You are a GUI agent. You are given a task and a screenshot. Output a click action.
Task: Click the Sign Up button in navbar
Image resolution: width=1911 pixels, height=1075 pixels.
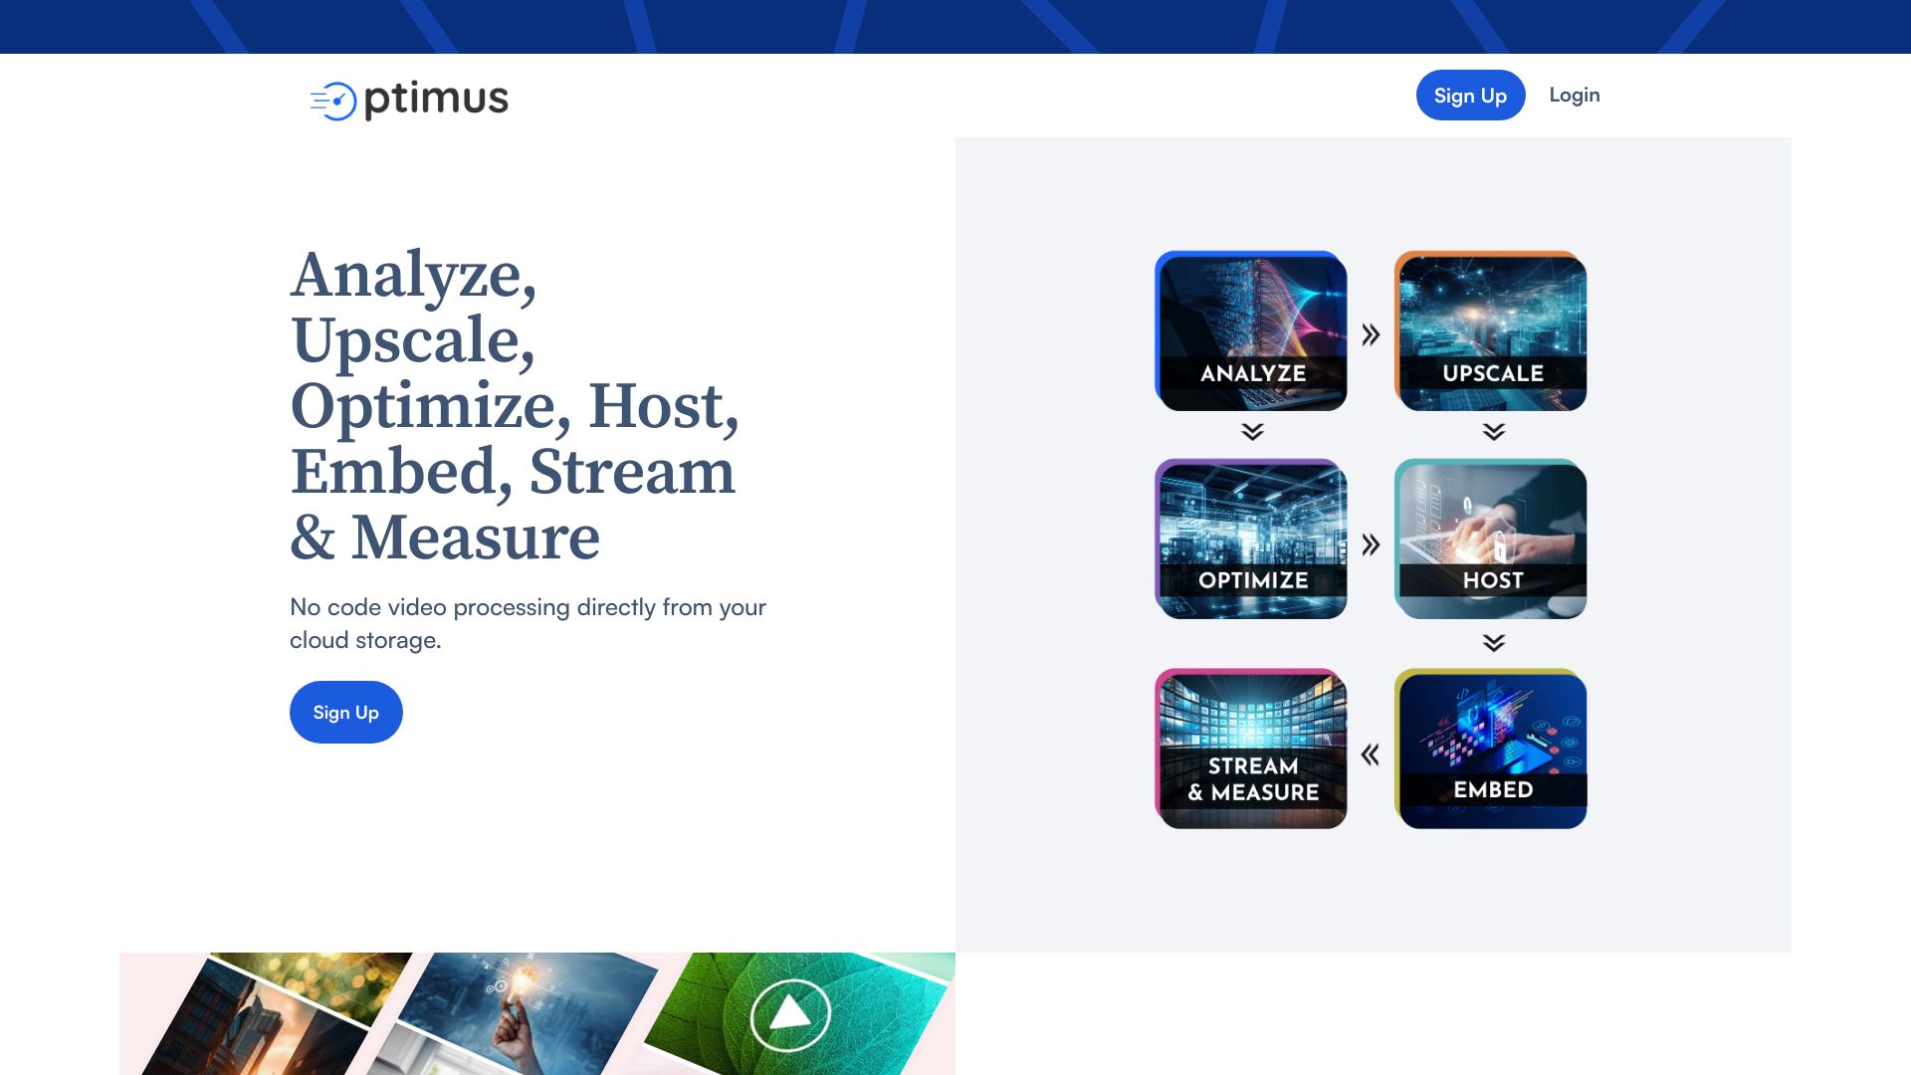pyautogui.click(x=1471, y=95)
